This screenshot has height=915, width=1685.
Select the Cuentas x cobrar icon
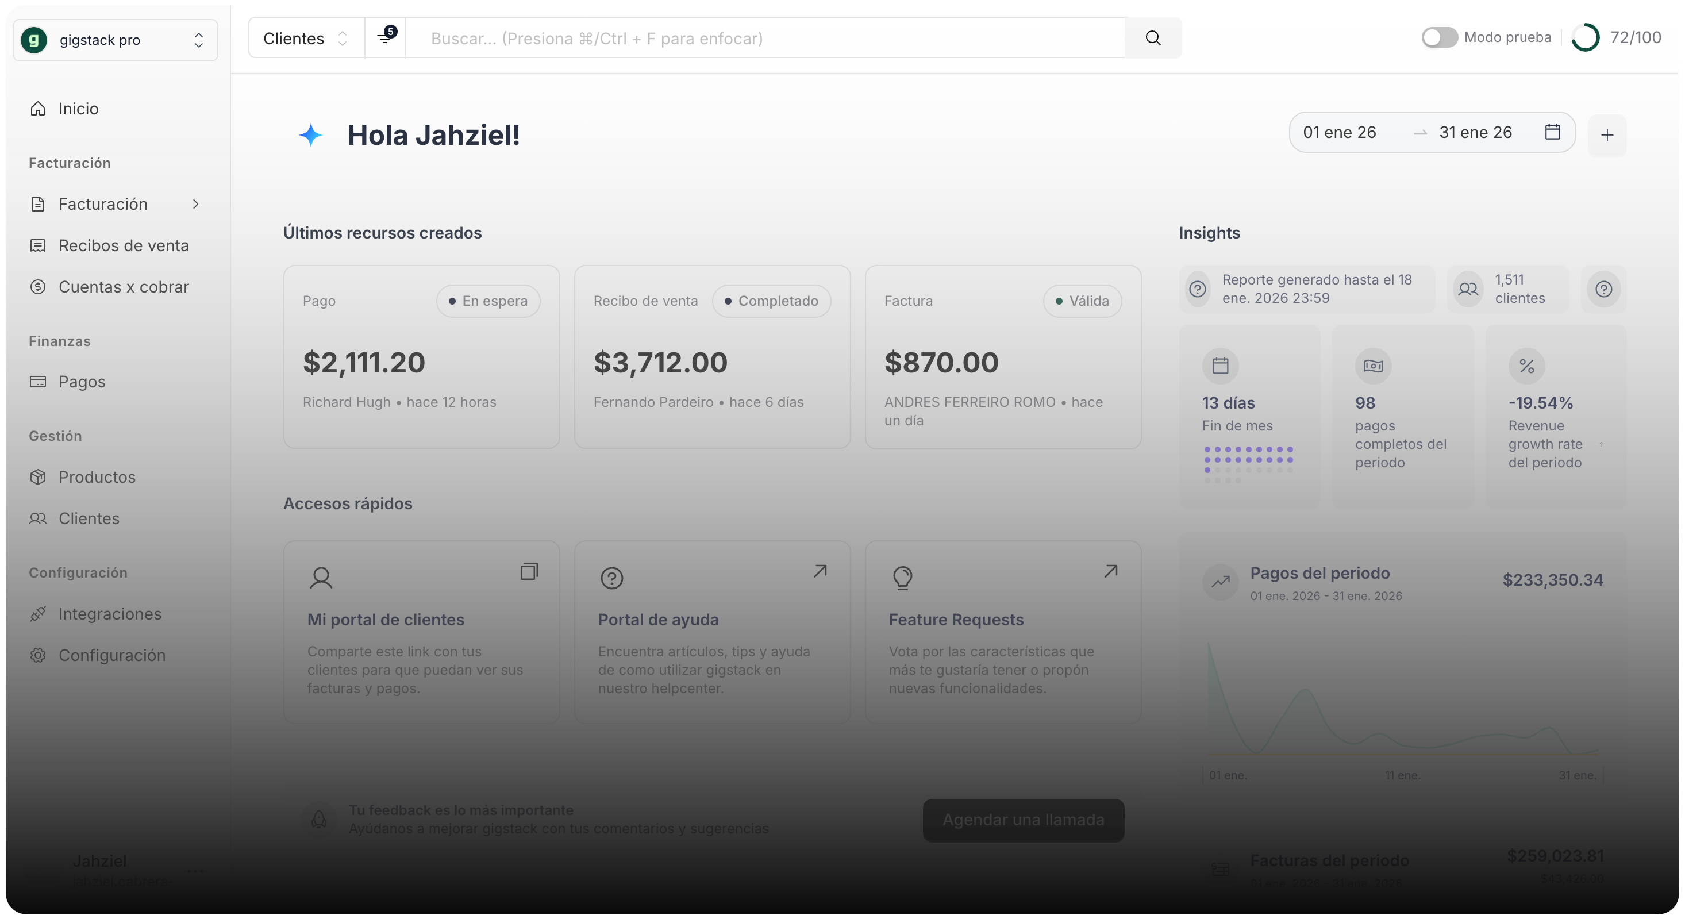39,286
